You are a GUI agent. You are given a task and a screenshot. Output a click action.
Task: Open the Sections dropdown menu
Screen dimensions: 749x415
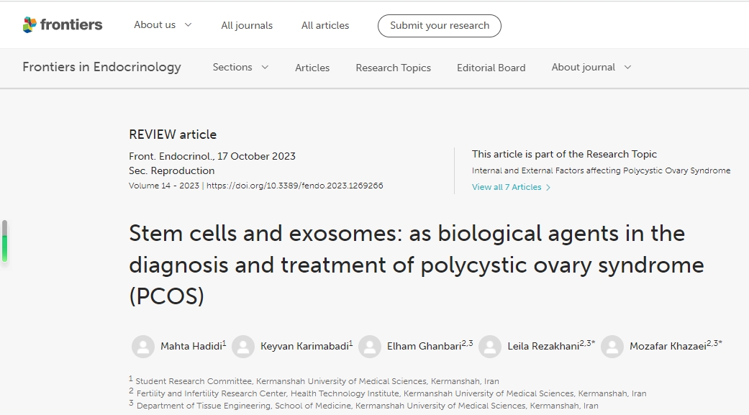point(240,68)
